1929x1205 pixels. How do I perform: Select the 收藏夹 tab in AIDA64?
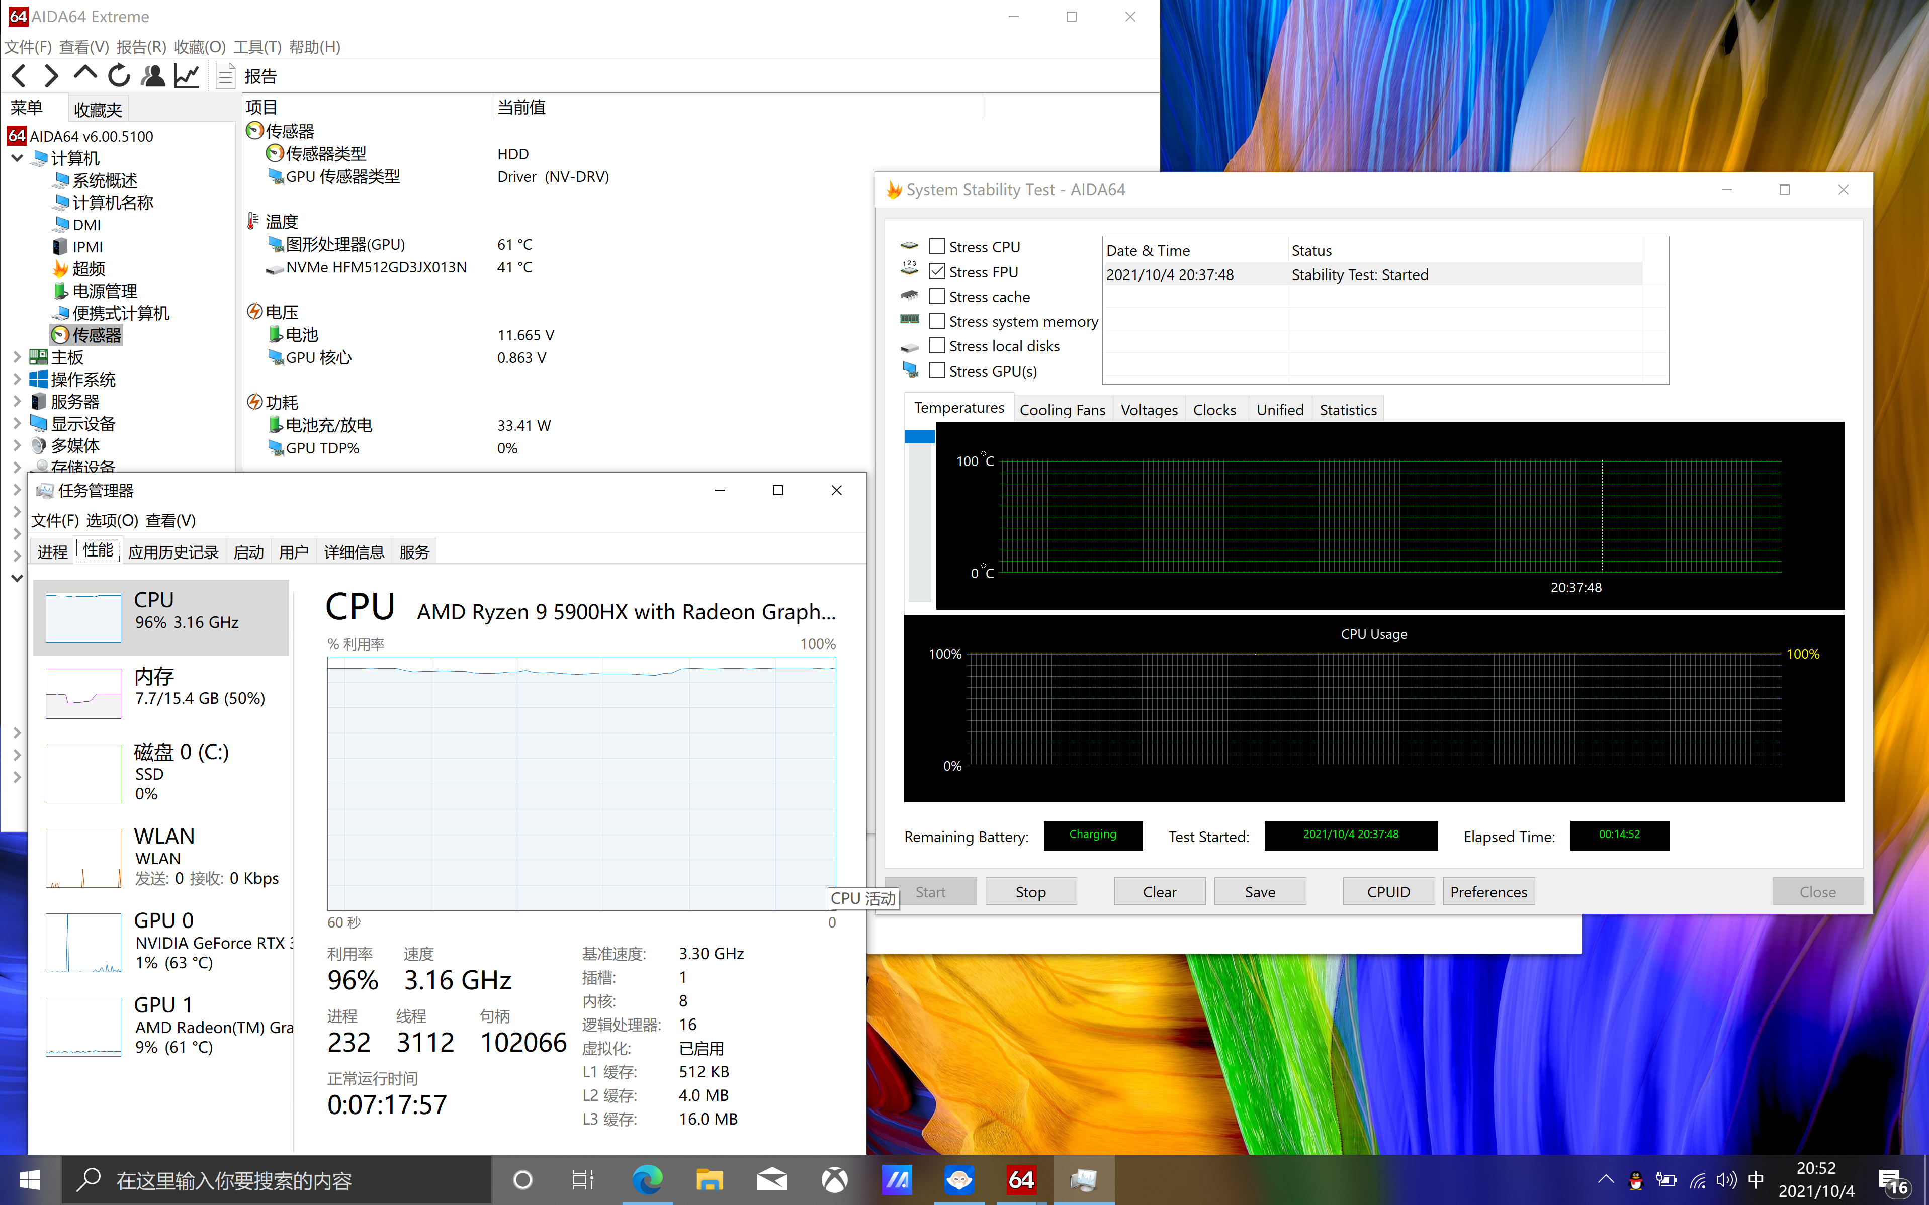pyautogui.click(x=97, y=109)
